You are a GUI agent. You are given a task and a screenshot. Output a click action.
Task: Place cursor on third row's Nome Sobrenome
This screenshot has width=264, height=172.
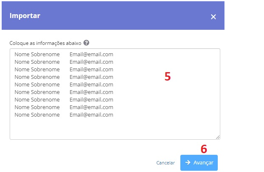pos(37,70)
